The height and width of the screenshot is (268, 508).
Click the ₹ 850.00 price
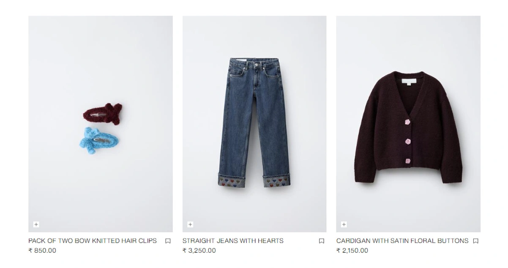click(42, 250)
